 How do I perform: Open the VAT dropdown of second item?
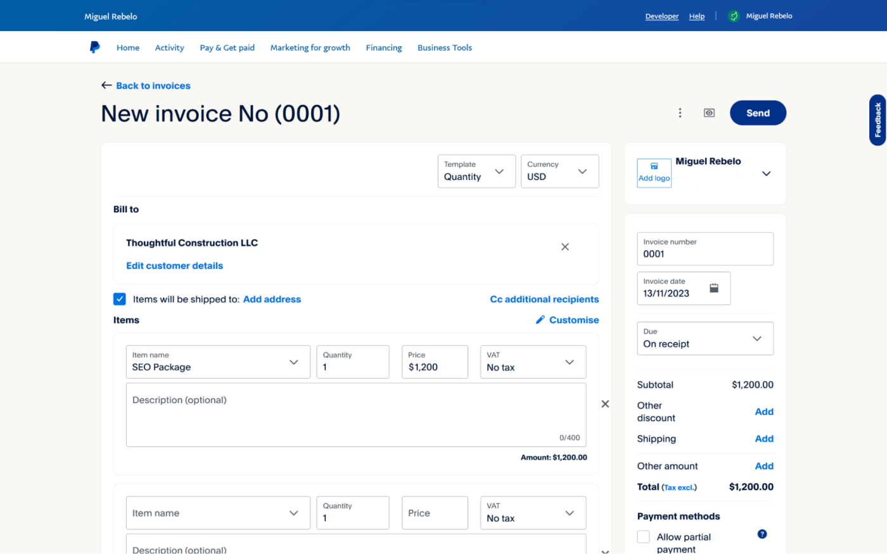[x=533, y=513]
